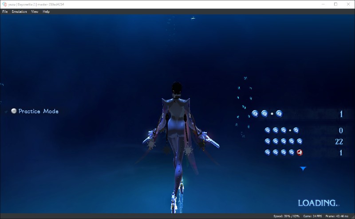Open the Emulation menu

(x=19, y=12)
